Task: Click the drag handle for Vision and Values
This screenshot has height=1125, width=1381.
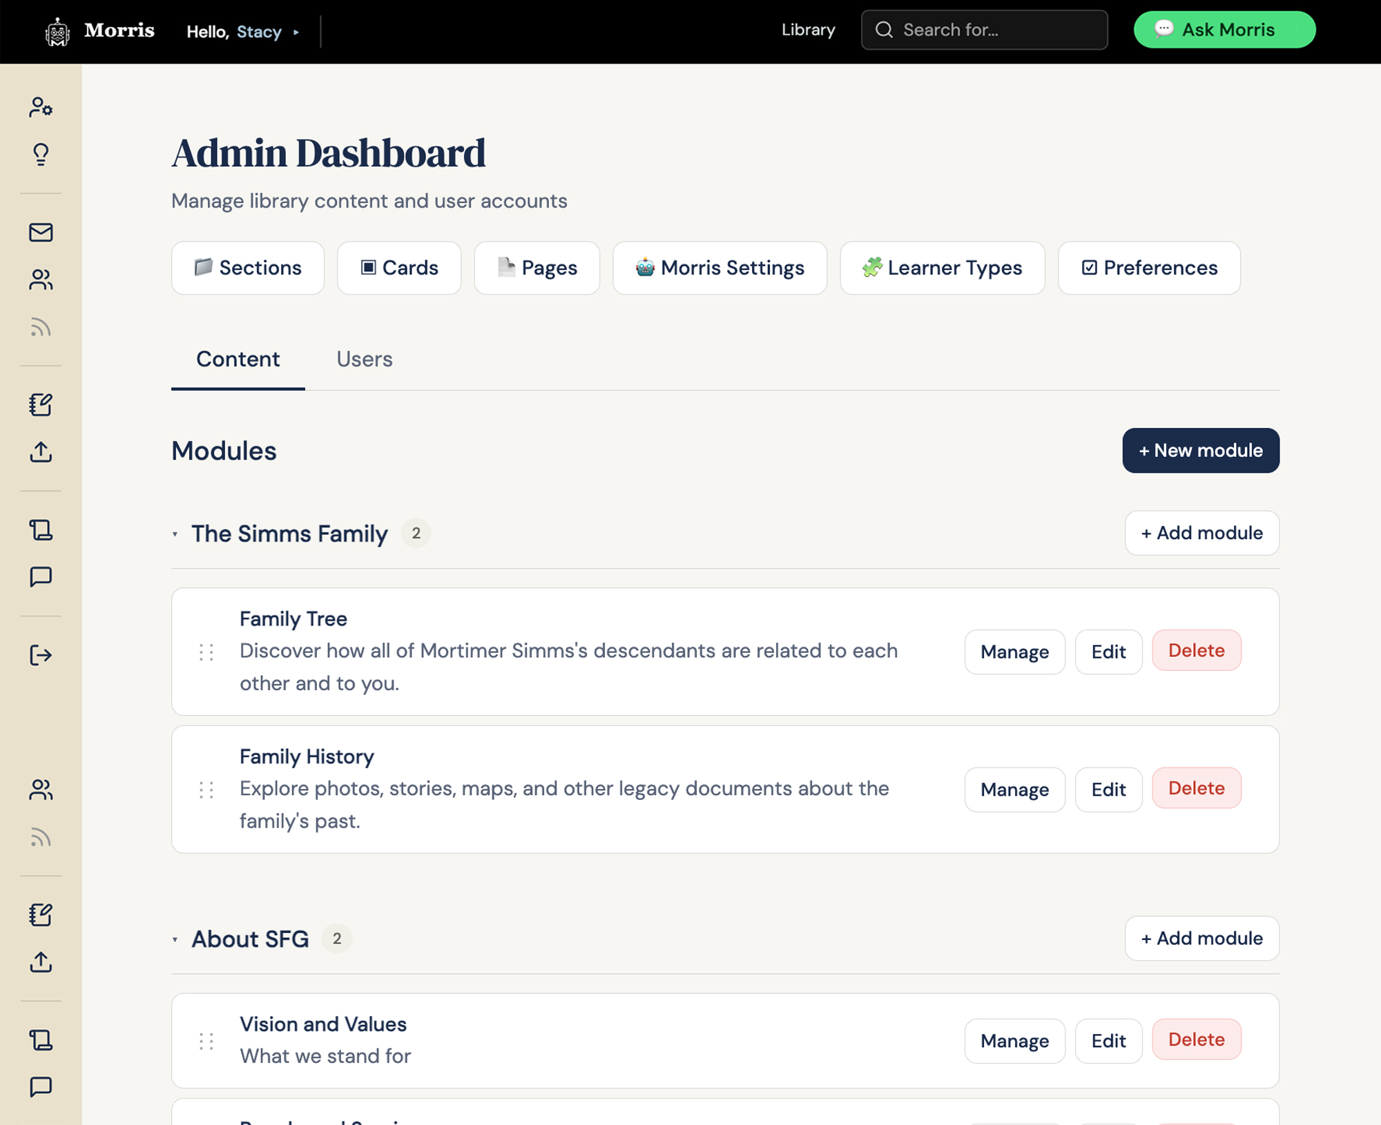Action: coord(206,1041)
